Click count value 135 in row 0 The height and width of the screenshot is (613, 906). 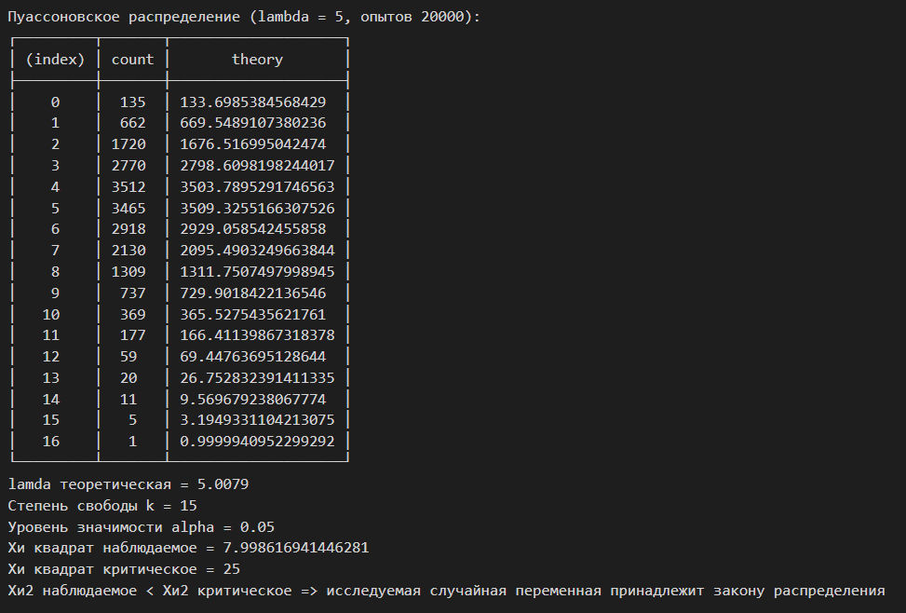point(133,102)
